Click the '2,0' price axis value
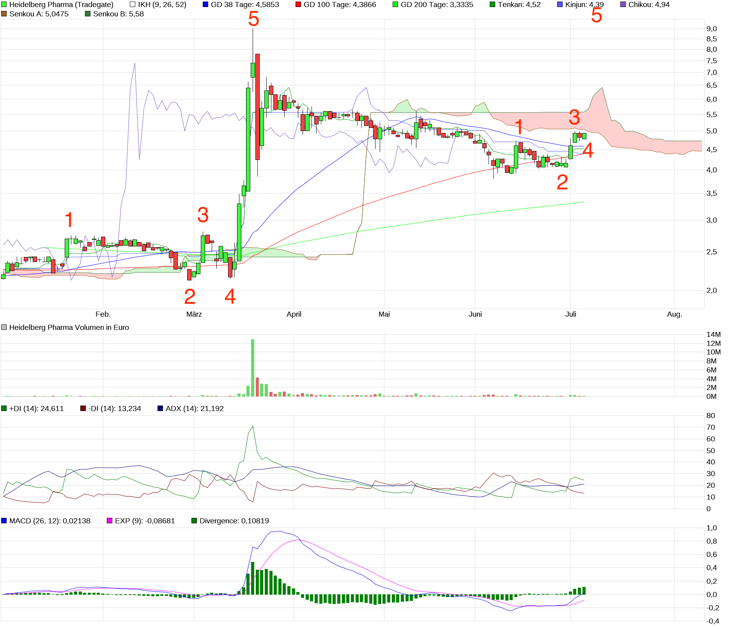733x629 pixels. 712,291
